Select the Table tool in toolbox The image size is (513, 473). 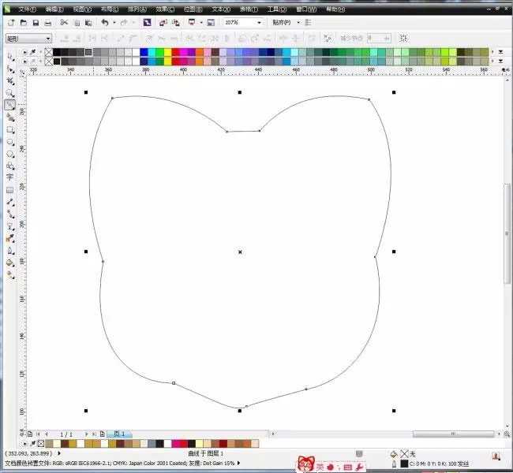click(10, 190)
